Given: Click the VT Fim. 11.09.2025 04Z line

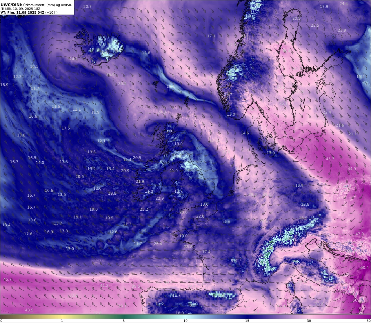Looking at the screenshot, I should pos(29,12).
